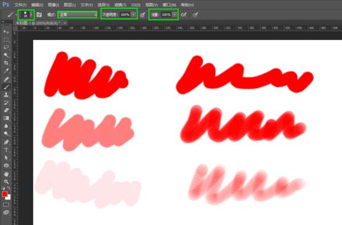Click the white background color swatch
Screen dimensions: 342x225
click(9, 198)
